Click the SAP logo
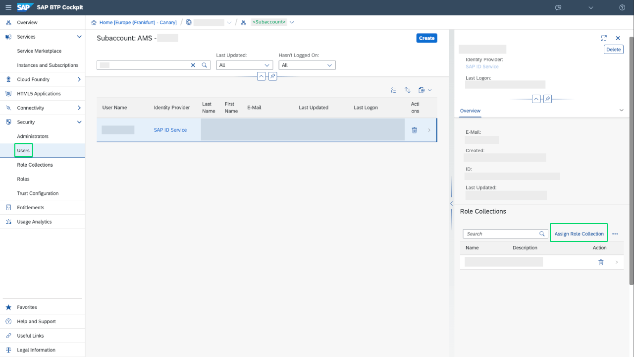Viewport: 634px width, 357px height. (25, 7)
